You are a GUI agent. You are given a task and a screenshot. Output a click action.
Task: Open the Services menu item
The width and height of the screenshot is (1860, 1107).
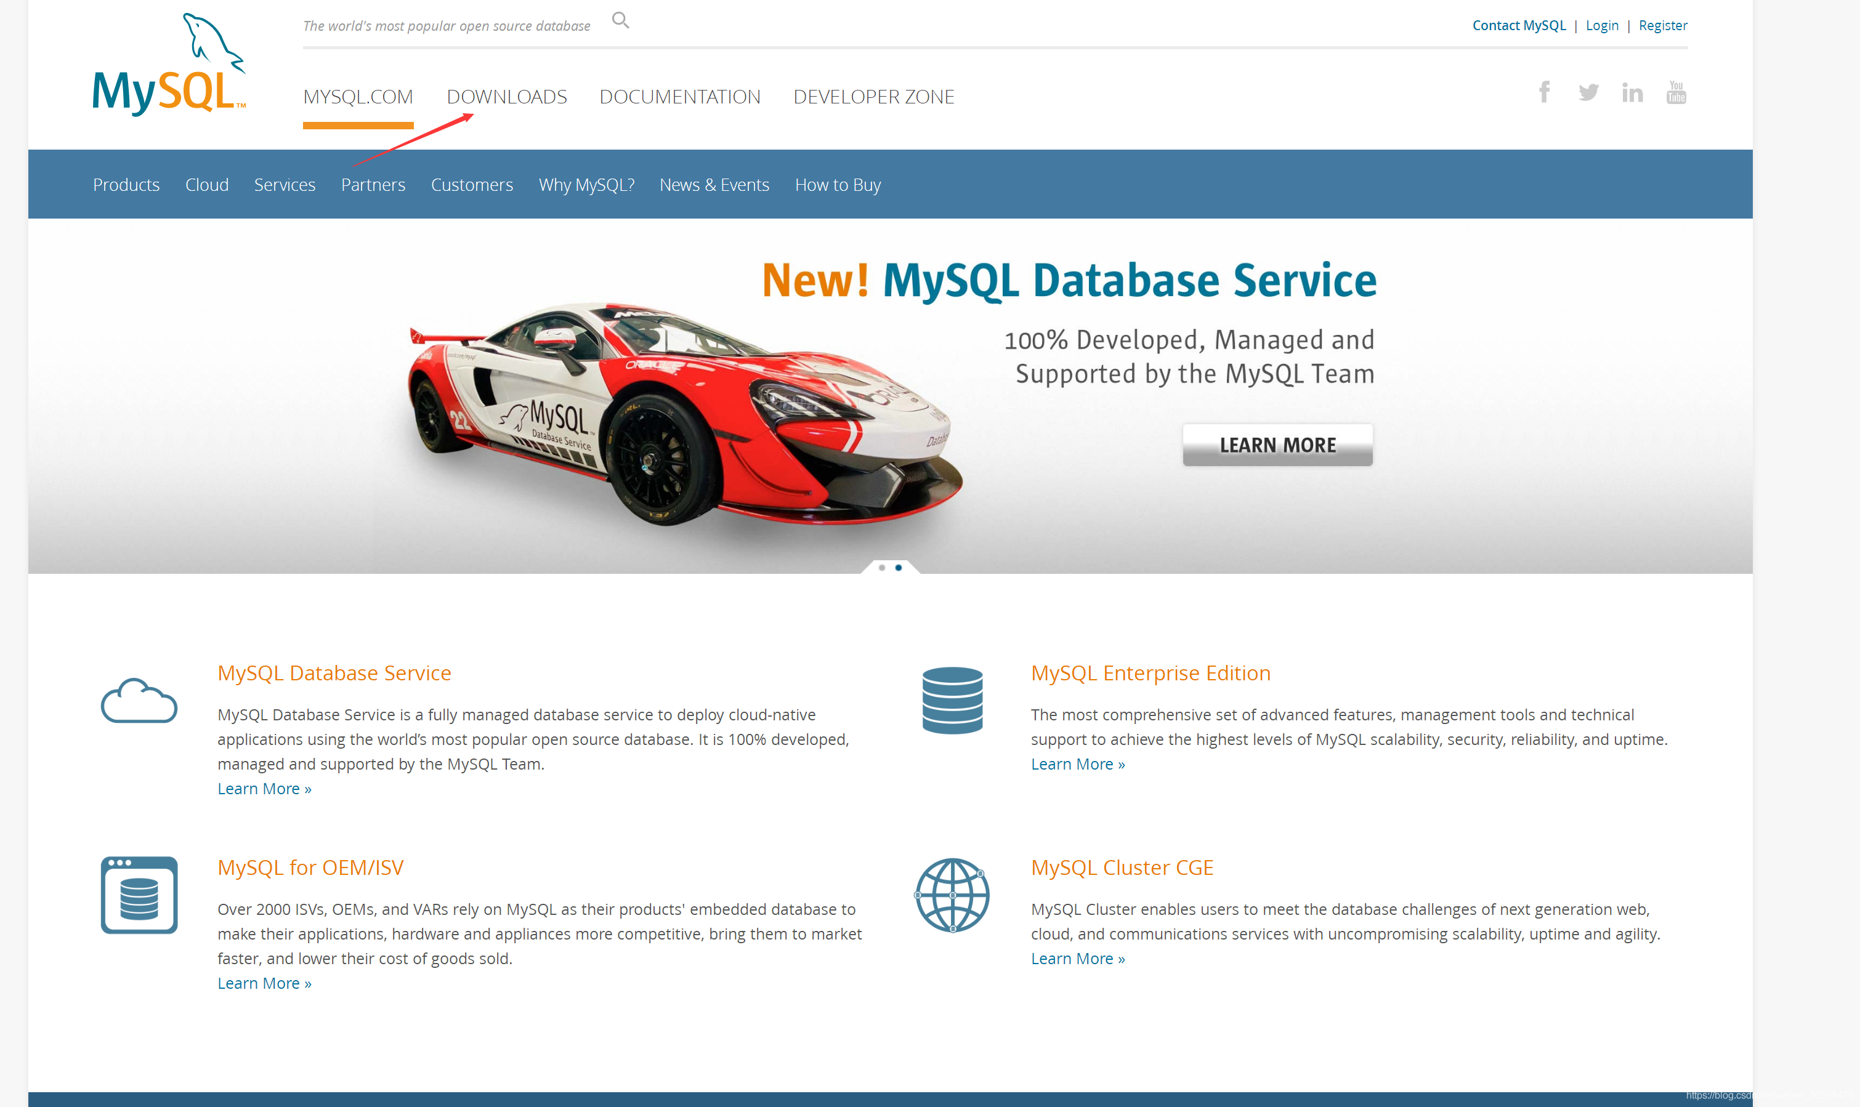[x=285, y=184]
